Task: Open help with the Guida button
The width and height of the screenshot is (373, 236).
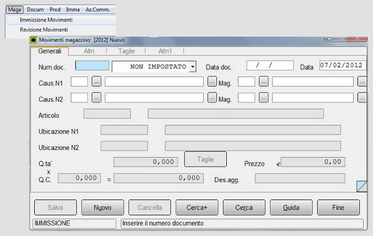Action: (291, 207)
